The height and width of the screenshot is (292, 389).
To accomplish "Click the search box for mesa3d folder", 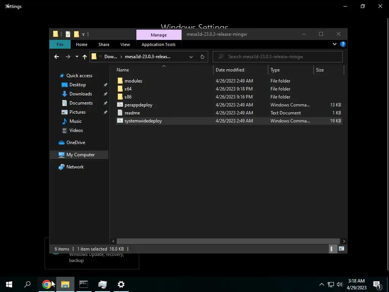I will pos(278,57).
